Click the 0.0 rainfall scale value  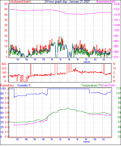click(x=7, y=137)
